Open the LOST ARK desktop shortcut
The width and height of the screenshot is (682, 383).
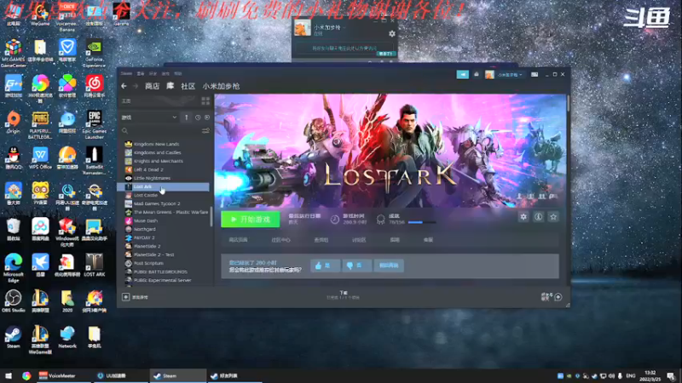coord(95,265)
